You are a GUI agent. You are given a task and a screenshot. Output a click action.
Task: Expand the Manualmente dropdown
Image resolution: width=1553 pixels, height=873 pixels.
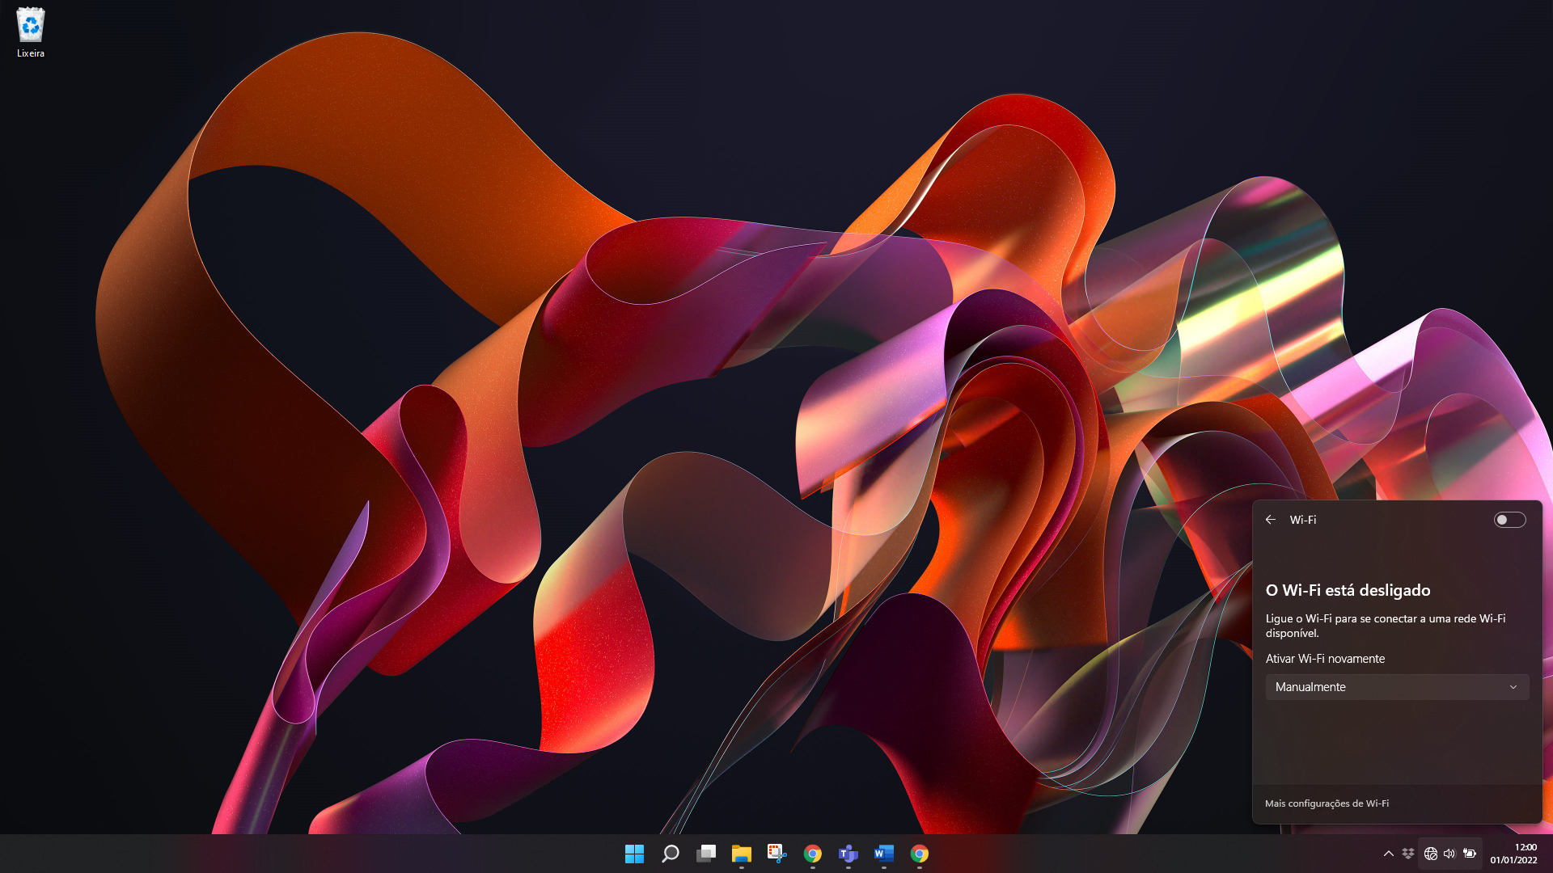(1397, 687)
